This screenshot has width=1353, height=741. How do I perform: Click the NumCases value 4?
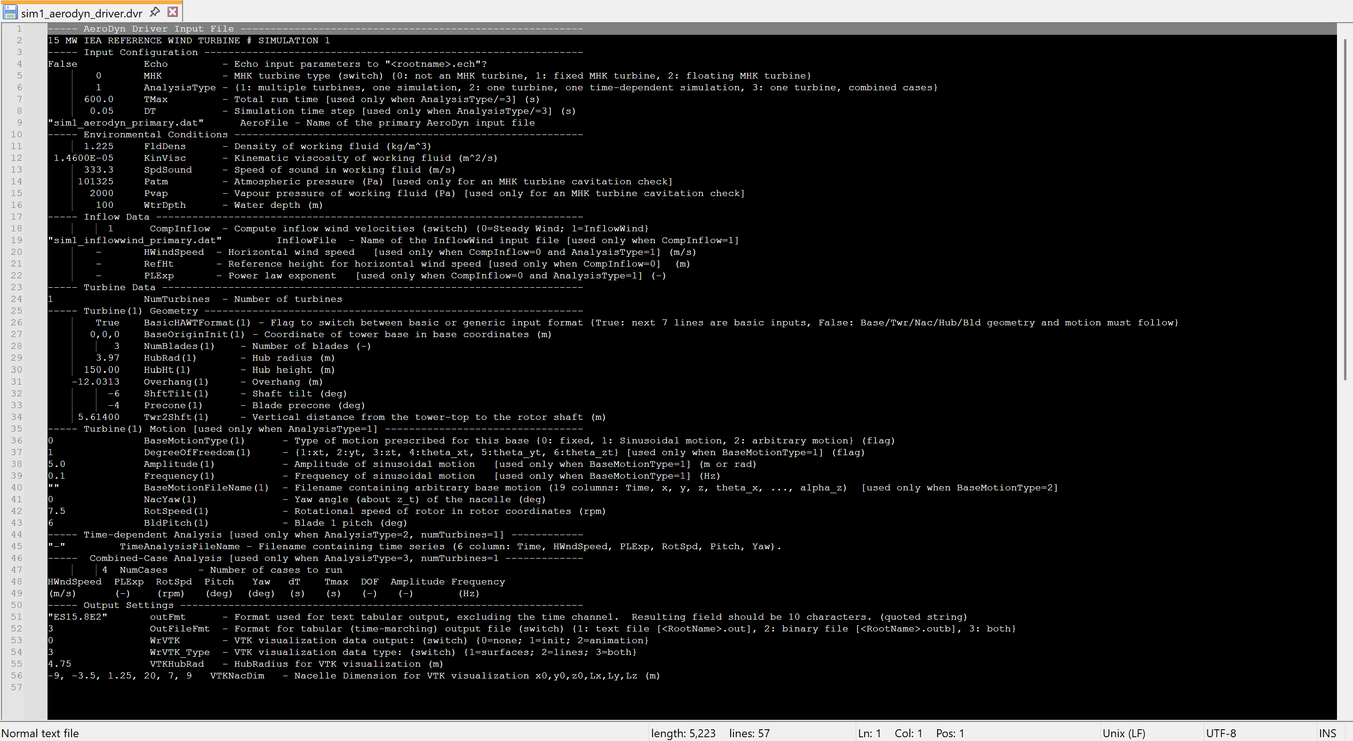click(x=104, y=570)
